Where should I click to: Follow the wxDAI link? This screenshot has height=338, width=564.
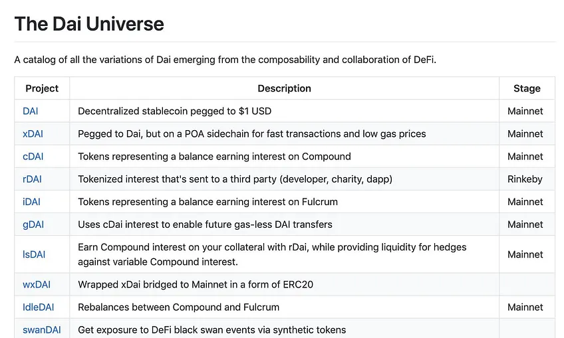pyautogui.click(x=37, y=284)
